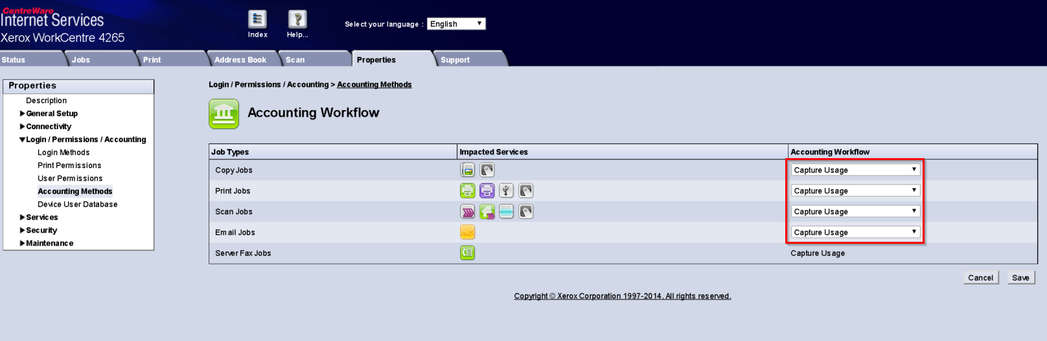The width and height of the screenshot is (1047, 341).
Task: Switch to the Address Book tab
Action: 240,60
